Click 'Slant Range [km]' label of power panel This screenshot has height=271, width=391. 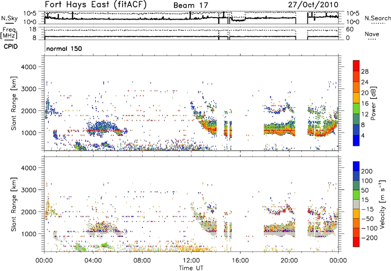click(14, 103)
